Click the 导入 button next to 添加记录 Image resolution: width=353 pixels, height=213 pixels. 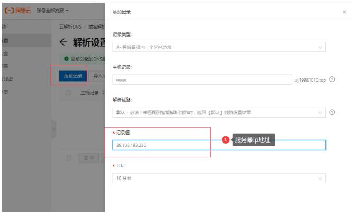click(99, 76)
